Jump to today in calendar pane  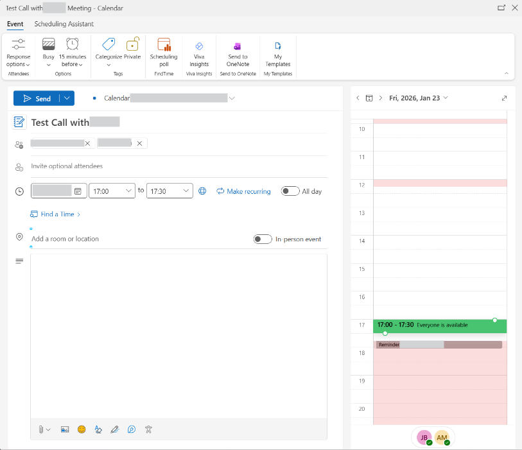[x=369, y=98]
